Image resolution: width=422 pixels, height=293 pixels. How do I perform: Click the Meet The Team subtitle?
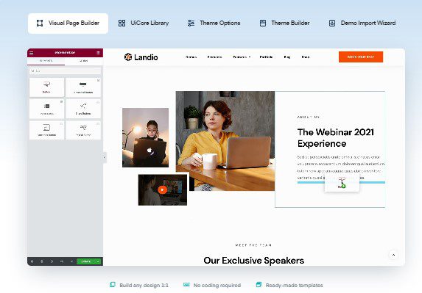coord(253,245)
